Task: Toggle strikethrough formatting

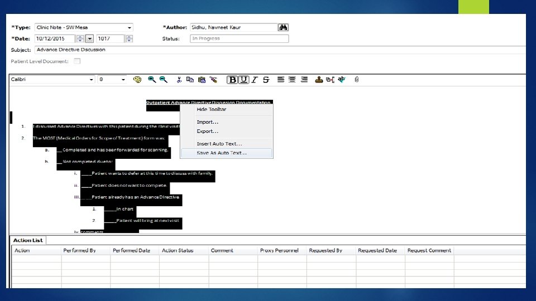Action: coord(266,80)
